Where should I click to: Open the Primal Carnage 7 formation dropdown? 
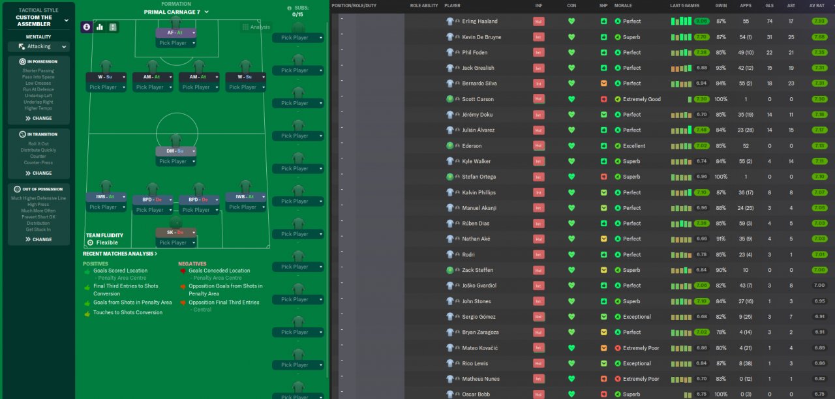(x=176, y=12)
